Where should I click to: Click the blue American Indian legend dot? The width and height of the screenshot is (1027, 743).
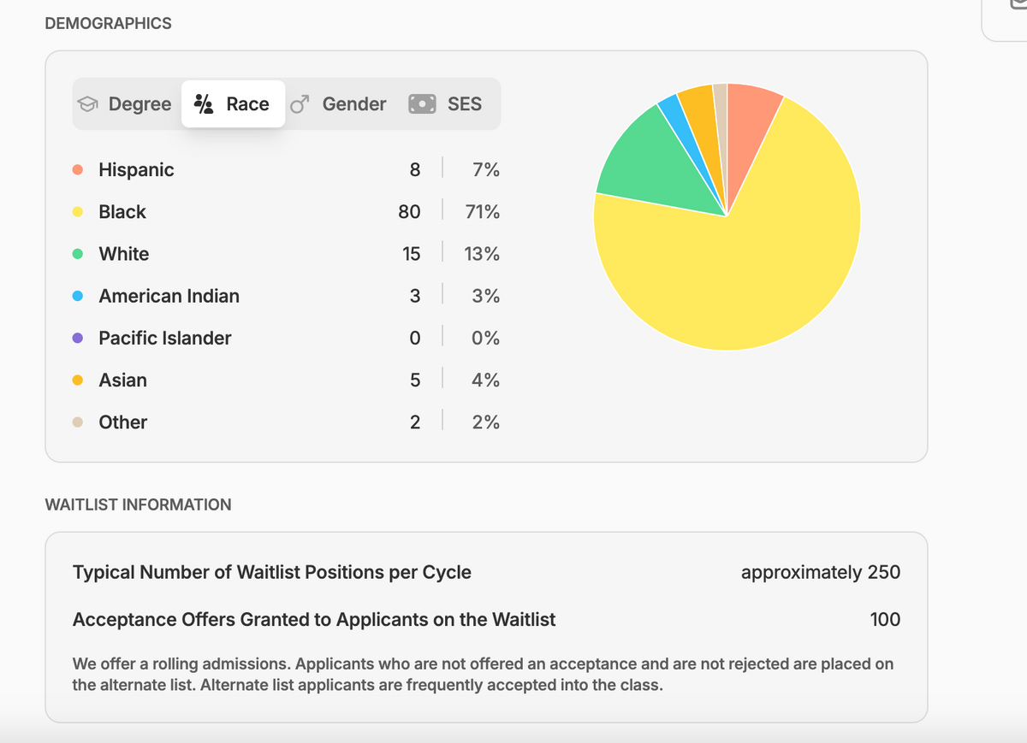[x=78, y=296]
